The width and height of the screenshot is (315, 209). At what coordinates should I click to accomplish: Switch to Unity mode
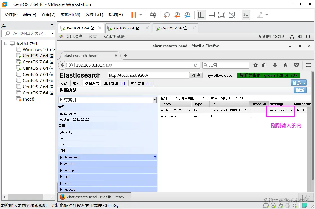pos(232,15)
